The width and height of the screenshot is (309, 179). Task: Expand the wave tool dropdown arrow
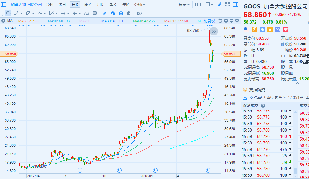pos(45,13)
